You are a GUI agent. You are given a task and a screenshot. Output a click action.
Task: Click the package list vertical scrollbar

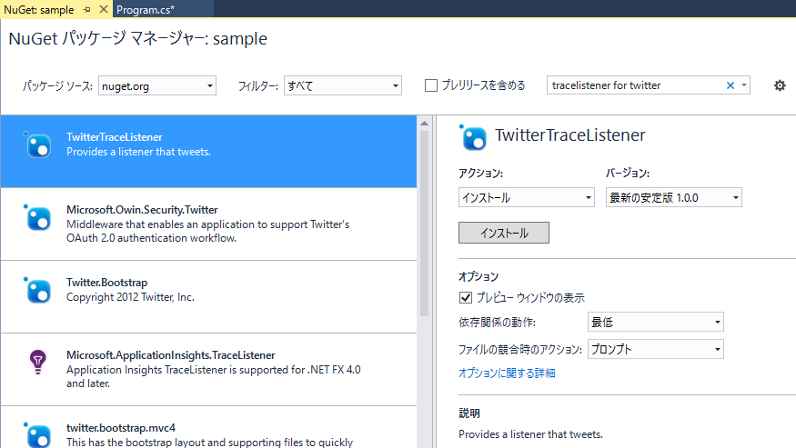coord(424,227)
